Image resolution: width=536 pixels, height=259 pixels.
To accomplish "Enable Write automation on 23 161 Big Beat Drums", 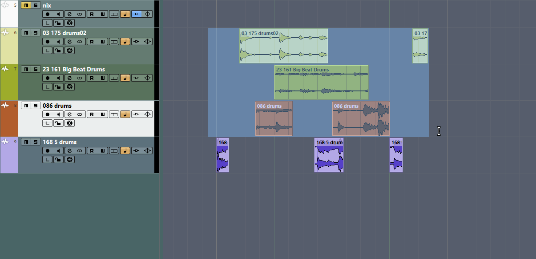I will pyautogui.click(x=103, y=78).
